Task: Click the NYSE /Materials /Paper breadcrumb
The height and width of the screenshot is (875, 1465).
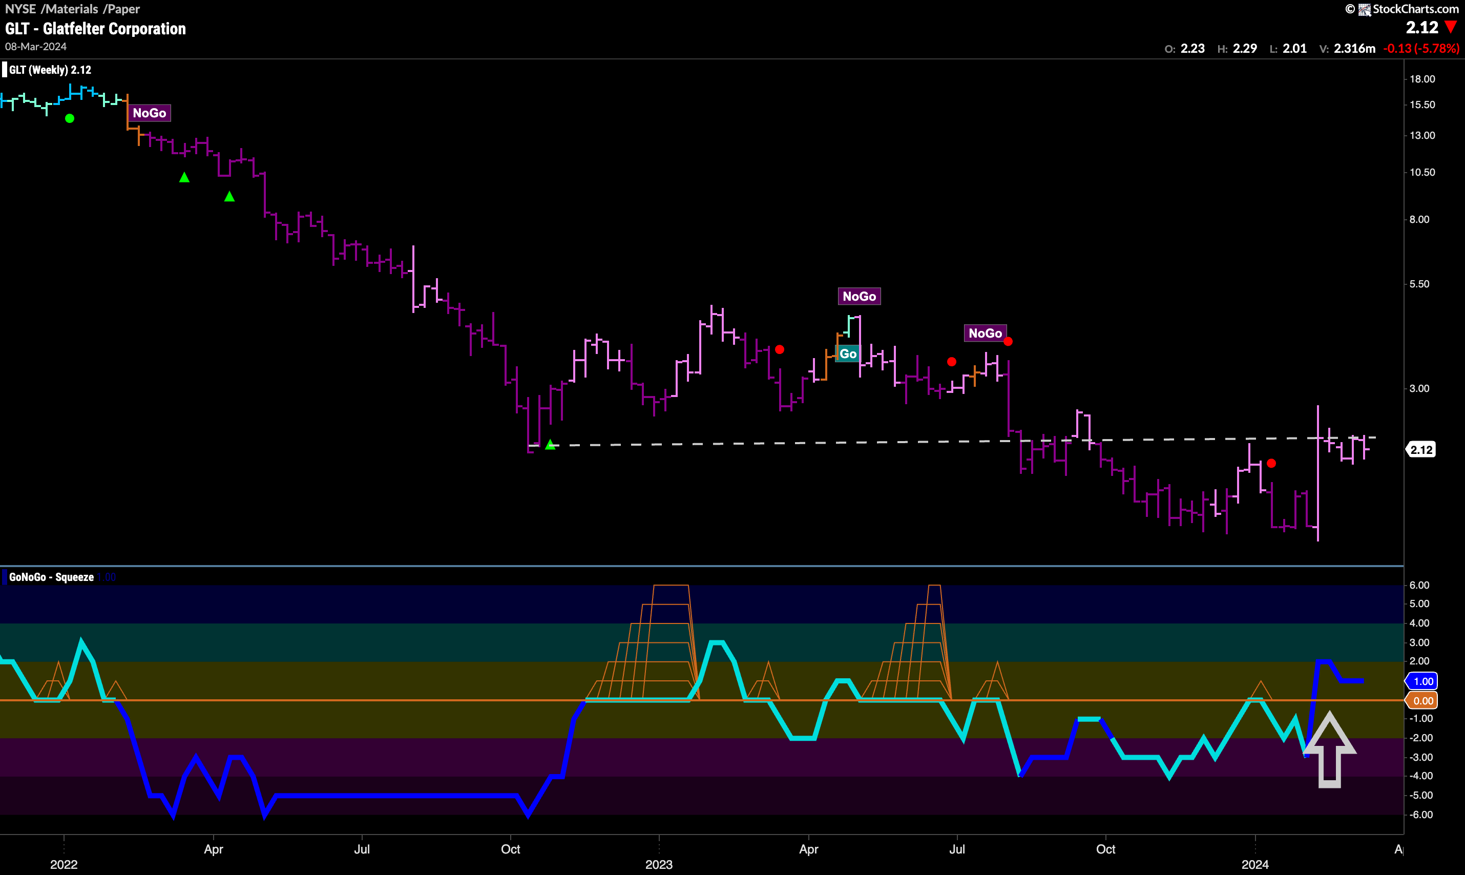Action: [x=73, y=9]
